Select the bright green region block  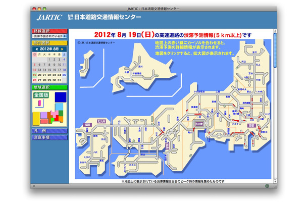click(x=53, y=120)
